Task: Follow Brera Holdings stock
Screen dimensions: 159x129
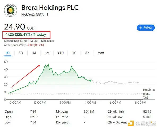Action: click(146, 28)
